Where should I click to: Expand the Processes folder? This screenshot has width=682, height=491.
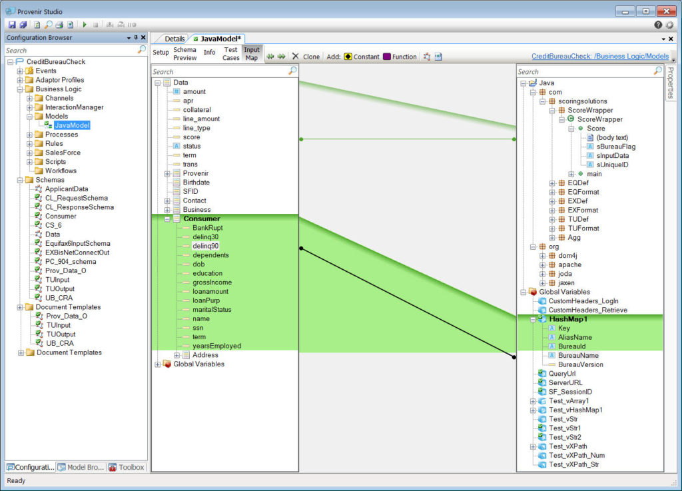(29, 135)
